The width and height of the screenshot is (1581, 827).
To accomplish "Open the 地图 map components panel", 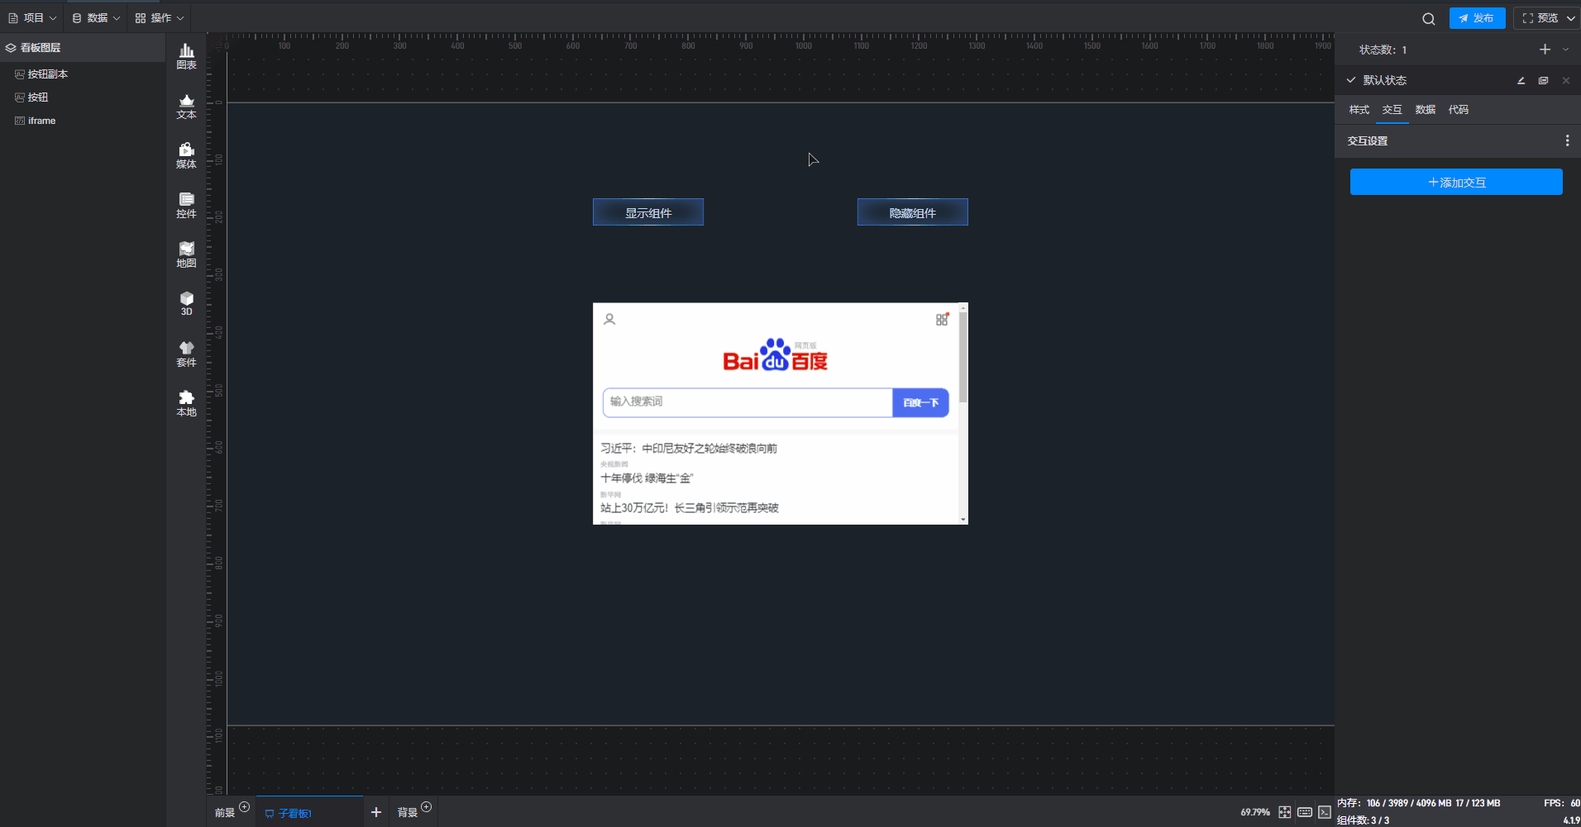I will (186, 254).
